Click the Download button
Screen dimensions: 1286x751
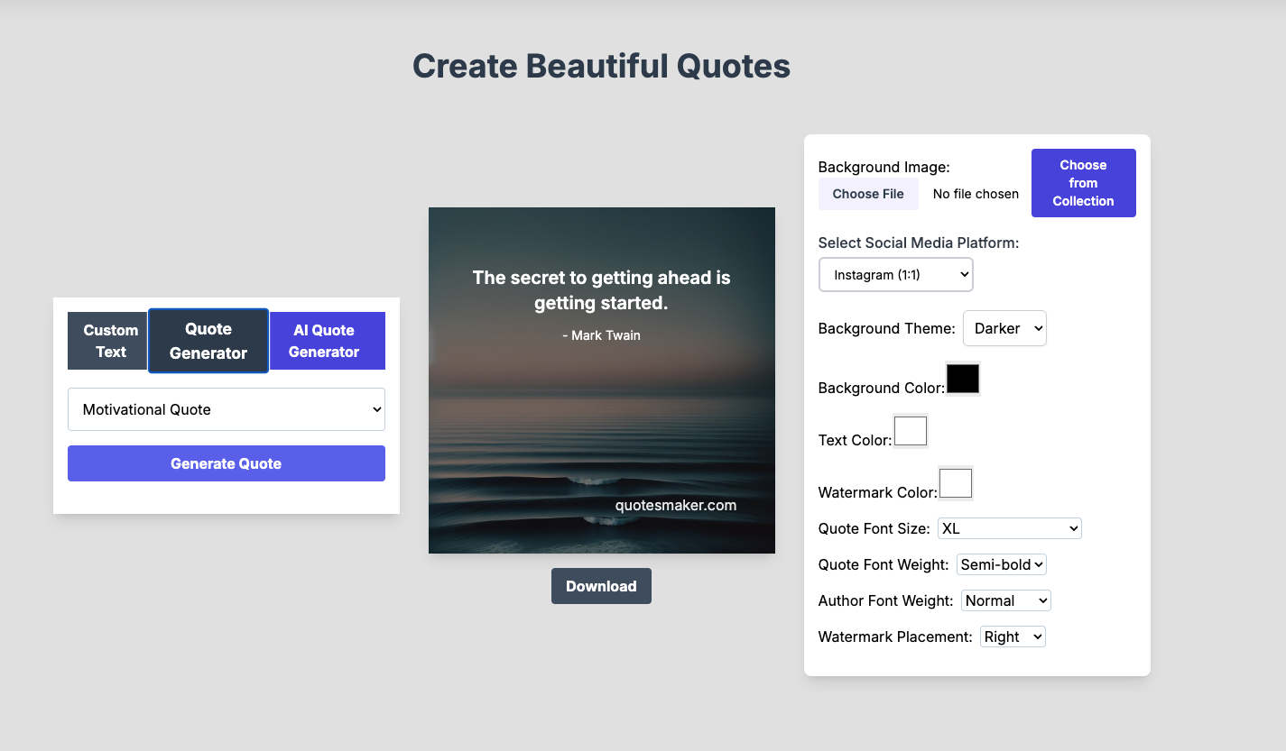601,586
